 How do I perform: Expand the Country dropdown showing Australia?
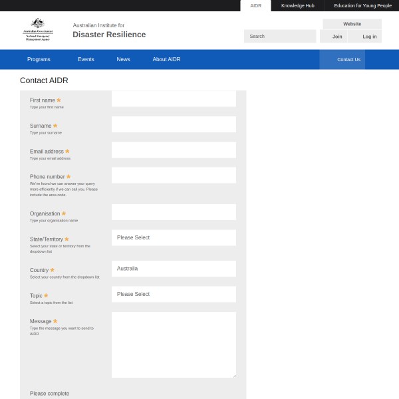[174, 269]
